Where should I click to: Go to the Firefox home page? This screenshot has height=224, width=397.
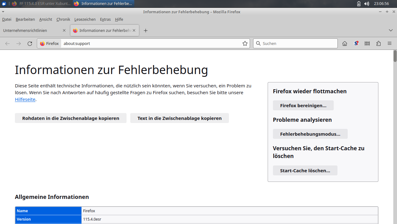[345, 44]
